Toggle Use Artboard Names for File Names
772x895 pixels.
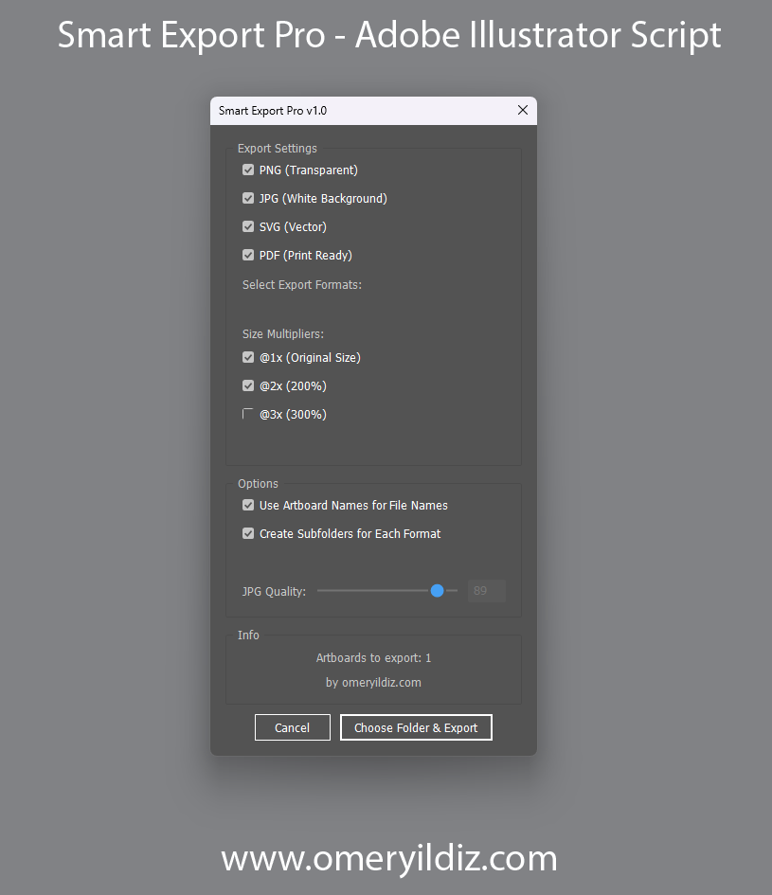(248, 506)
